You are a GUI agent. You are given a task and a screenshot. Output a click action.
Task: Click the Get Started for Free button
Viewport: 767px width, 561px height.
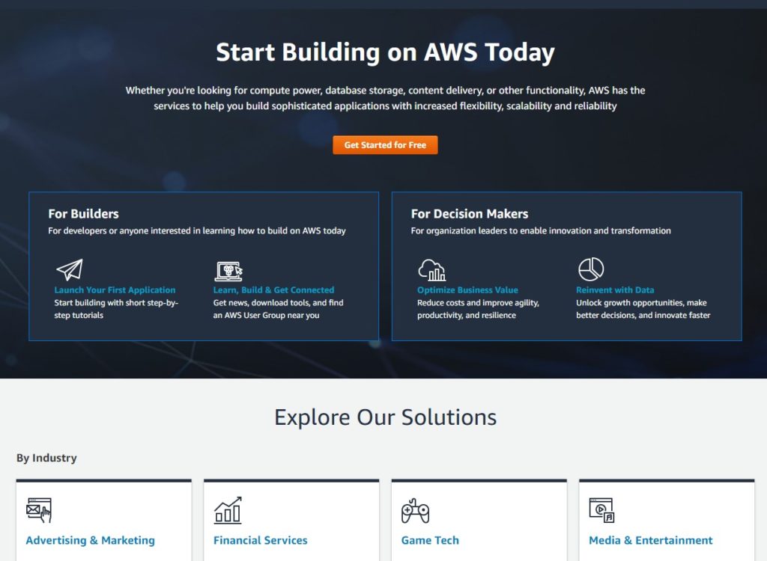coord(385,145)
